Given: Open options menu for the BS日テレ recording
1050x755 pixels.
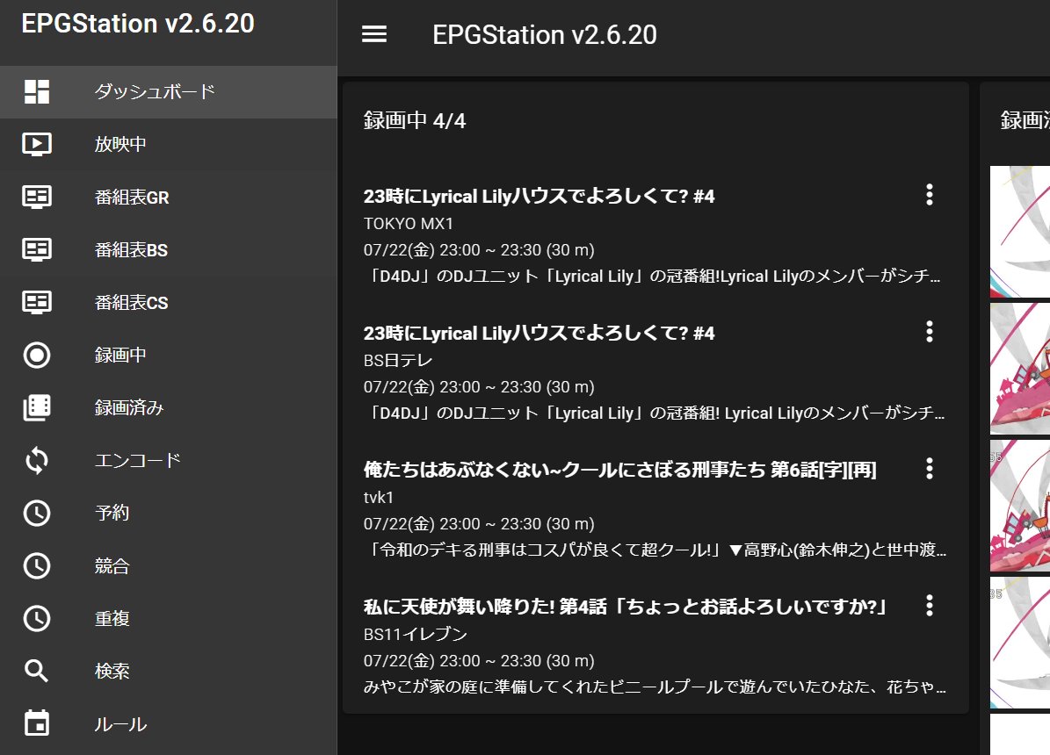Looking at the screenshot, I should click(x=929, y=332).
